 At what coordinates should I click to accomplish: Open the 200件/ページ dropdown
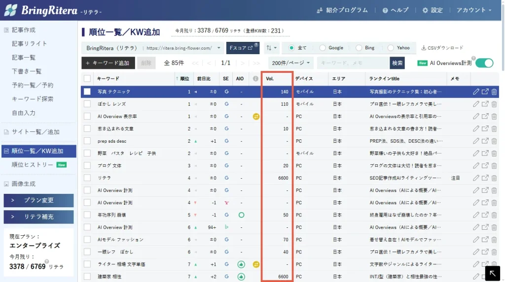coord(291,63)
